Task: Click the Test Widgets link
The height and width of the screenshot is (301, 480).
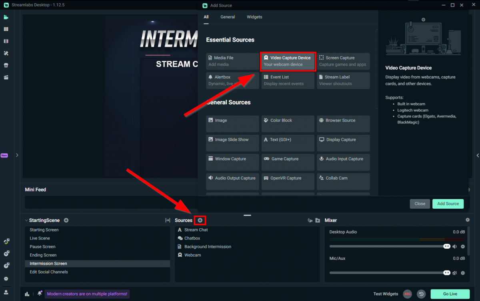Action: click(x=386, y=294)
